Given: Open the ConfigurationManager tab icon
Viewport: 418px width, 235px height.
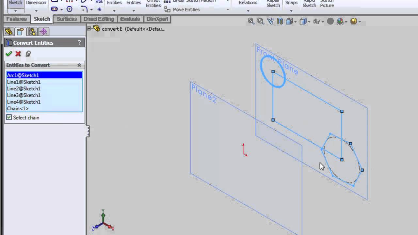Looking at the screenshot, I should (x=32, y=31).
